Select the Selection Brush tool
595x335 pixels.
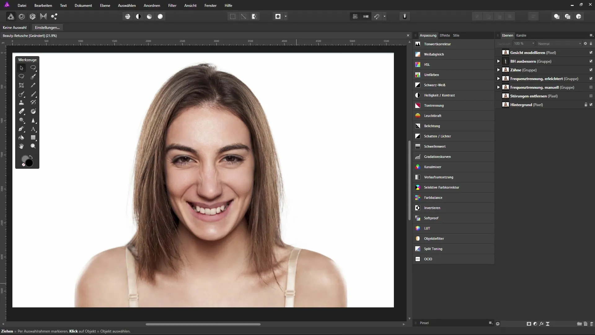[33, 77]
